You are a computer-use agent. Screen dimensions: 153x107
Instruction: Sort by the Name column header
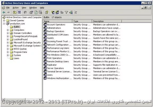click(57, 21)
